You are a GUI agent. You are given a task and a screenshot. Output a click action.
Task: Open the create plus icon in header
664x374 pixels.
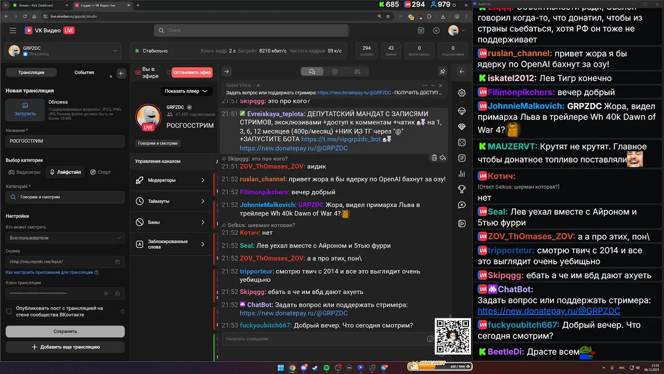(x=436, y=31)
